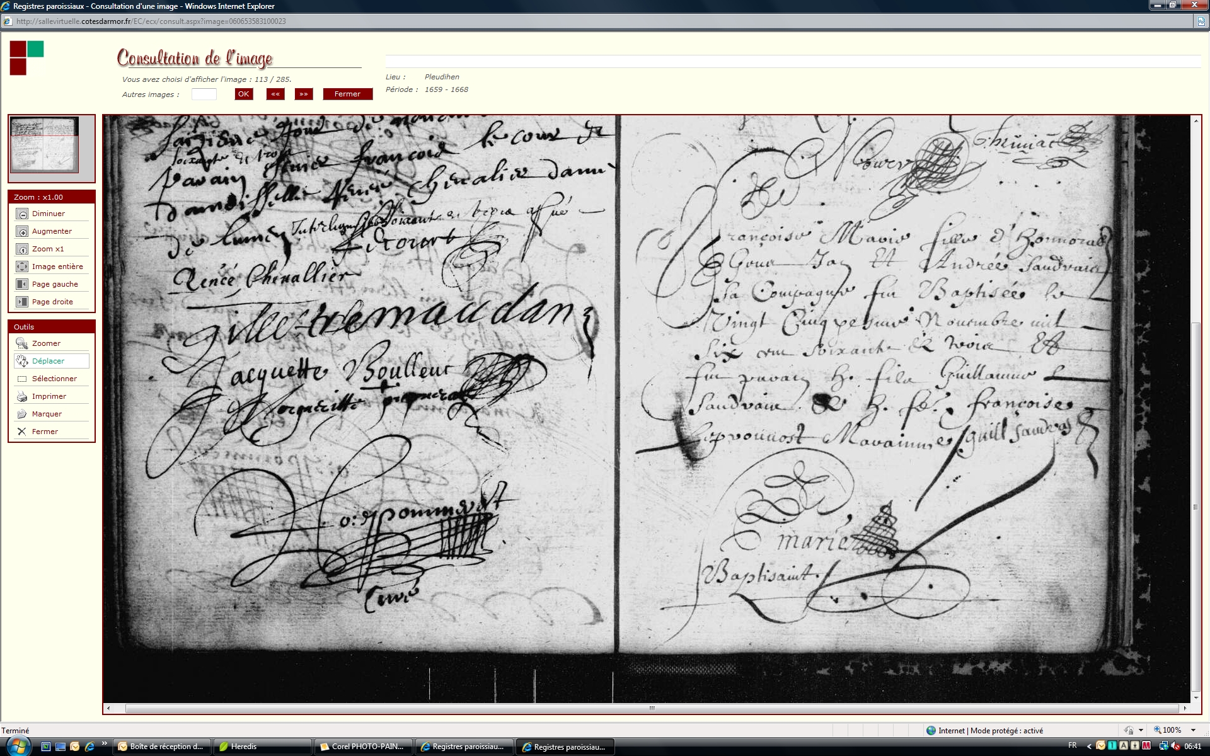This screenshot has width=1210, height=756.
Task: Click the Diminuer zoom-out icon
Action: (22, 214)
